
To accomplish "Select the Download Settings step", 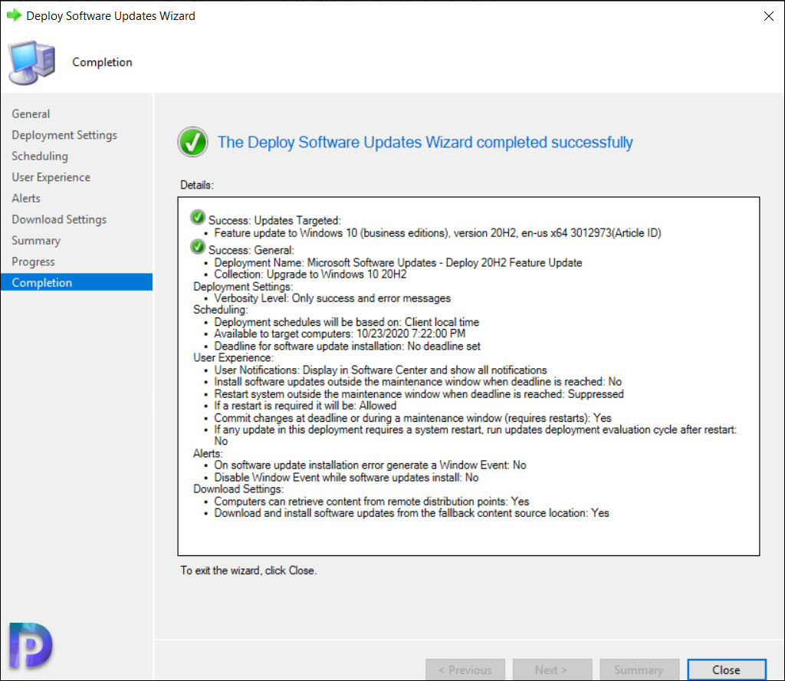I will (x=59, y=219).
